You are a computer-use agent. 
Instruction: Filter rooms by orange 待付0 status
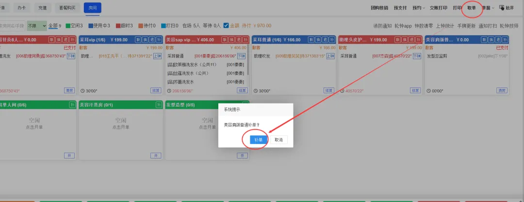(147, 26)
